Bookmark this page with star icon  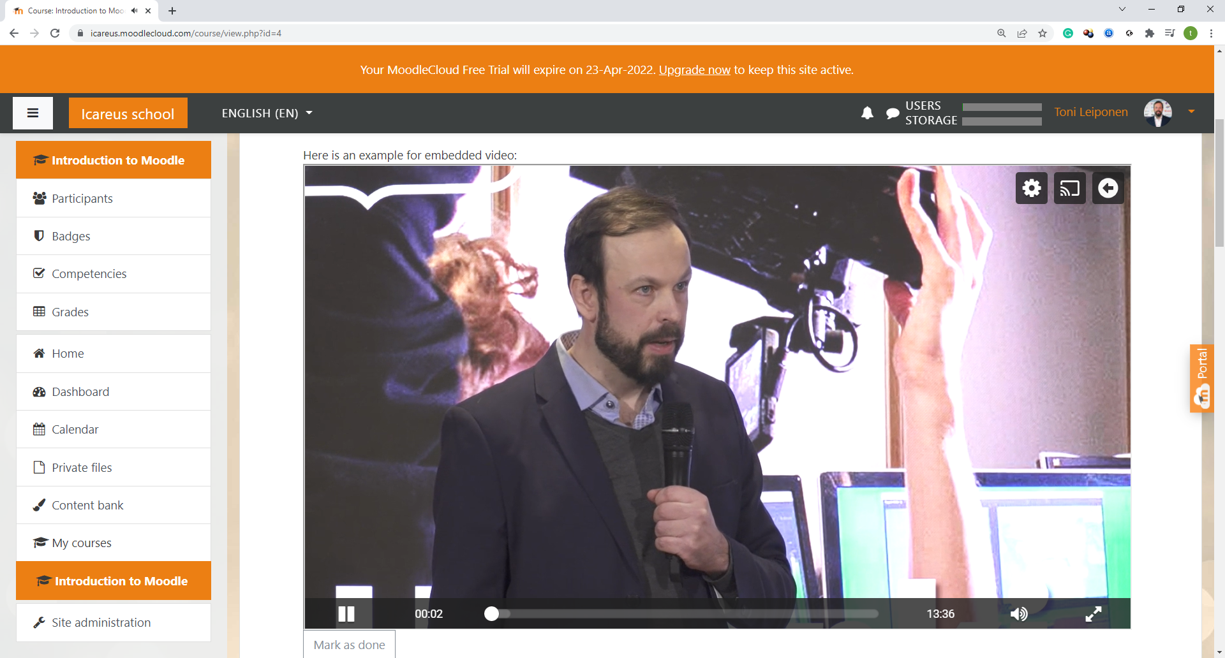(x=1043, y=33)
